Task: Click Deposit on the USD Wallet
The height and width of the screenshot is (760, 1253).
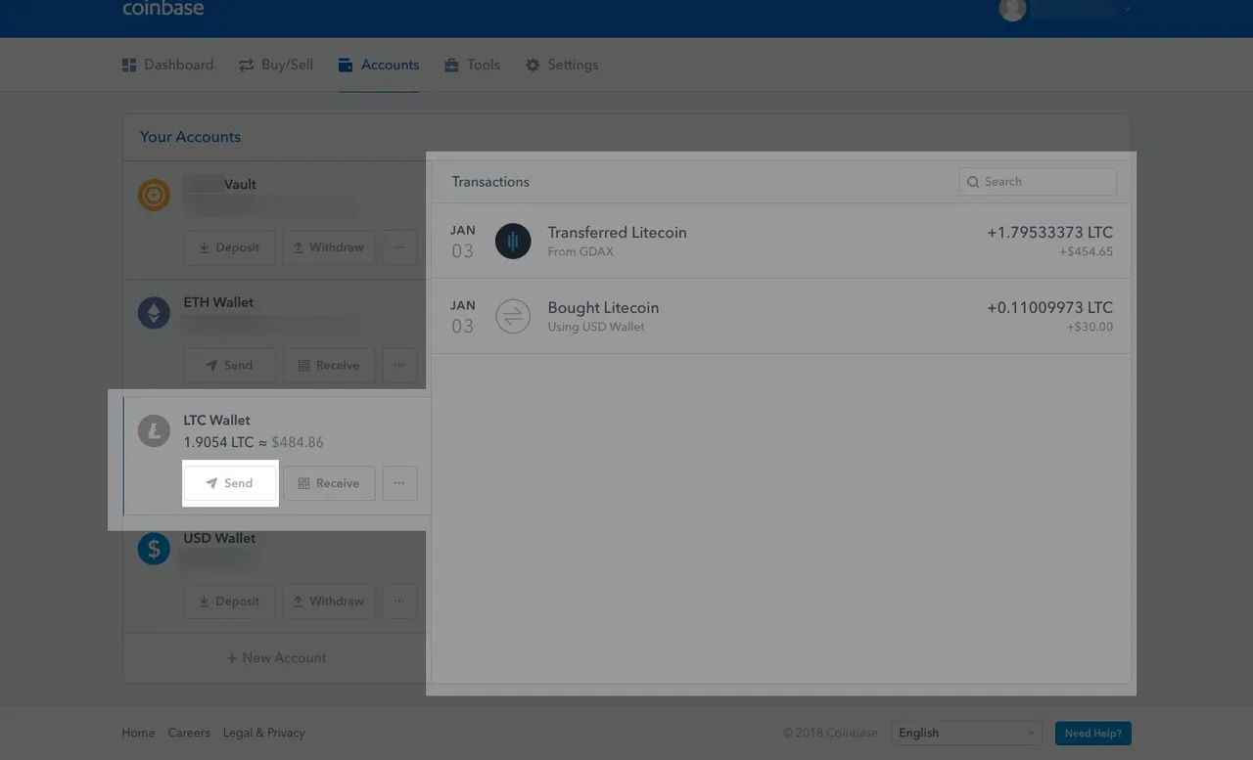Action: click(230, 601)
